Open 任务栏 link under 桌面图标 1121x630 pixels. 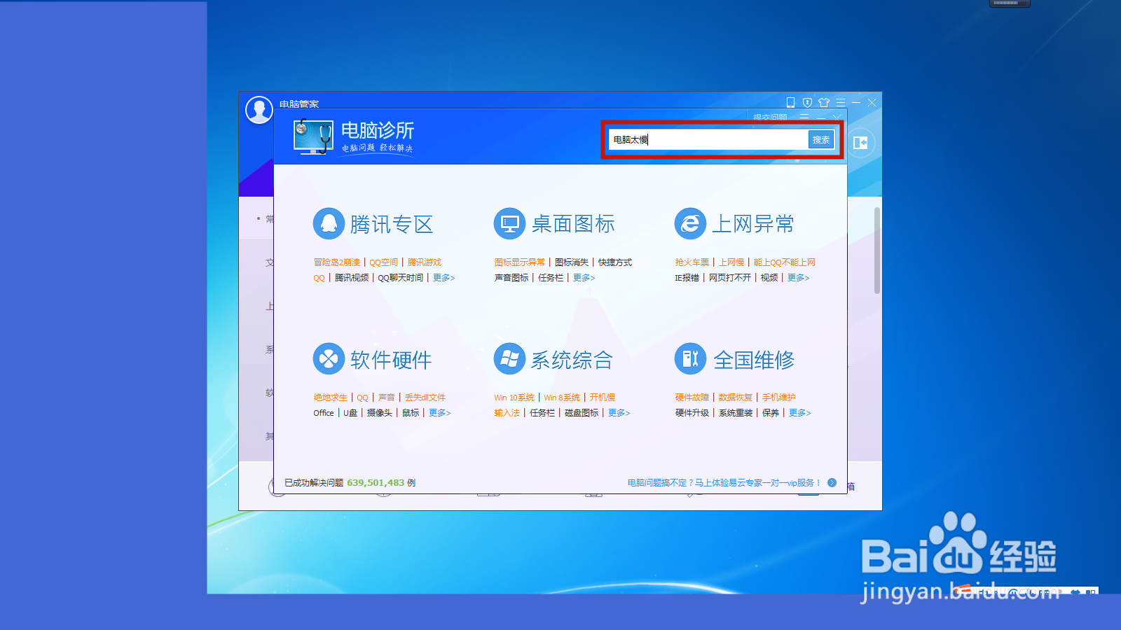(x=551, y=278)
